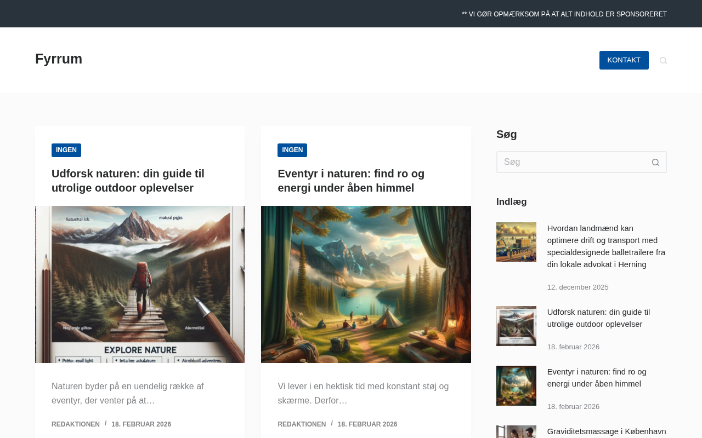Click sidebar thumbnail of Udforsk naturen post

coord(516,326)
